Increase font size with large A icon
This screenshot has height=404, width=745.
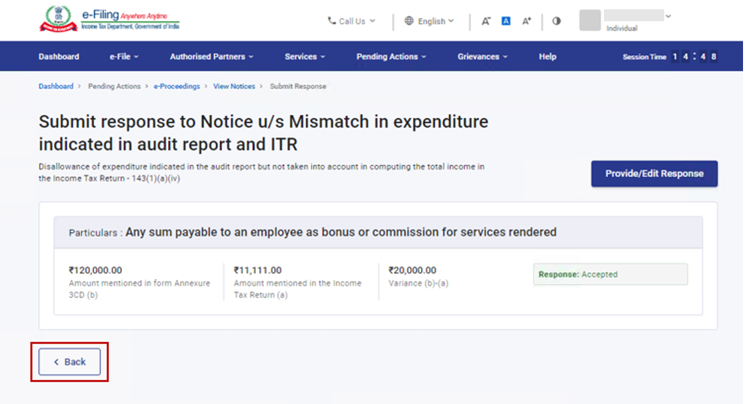coord(526,21)
